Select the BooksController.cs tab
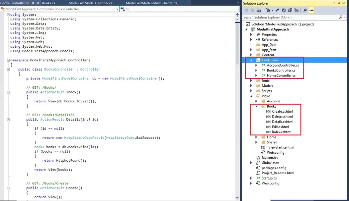349x201 pixels. [x=15, y=3]
